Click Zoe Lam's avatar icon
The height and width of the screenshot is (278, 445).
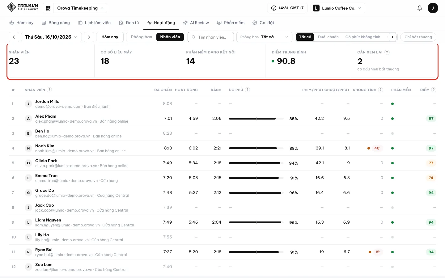pos(28,267)
